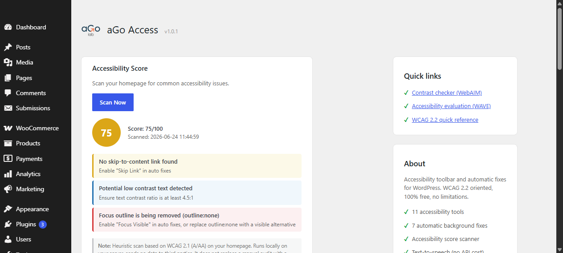The height and width of the screenshot is (253, 563).
Task: Click the Plugins update count badge
Action: tap(43, 225)
